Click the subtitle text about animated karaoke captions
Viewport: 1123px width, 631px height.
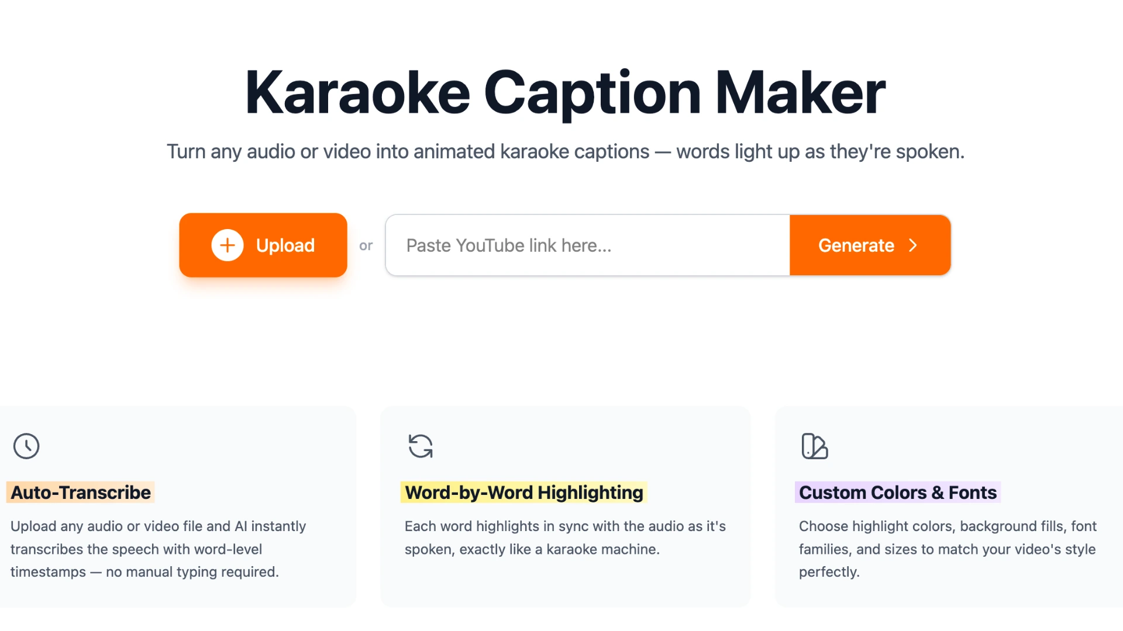564,151
